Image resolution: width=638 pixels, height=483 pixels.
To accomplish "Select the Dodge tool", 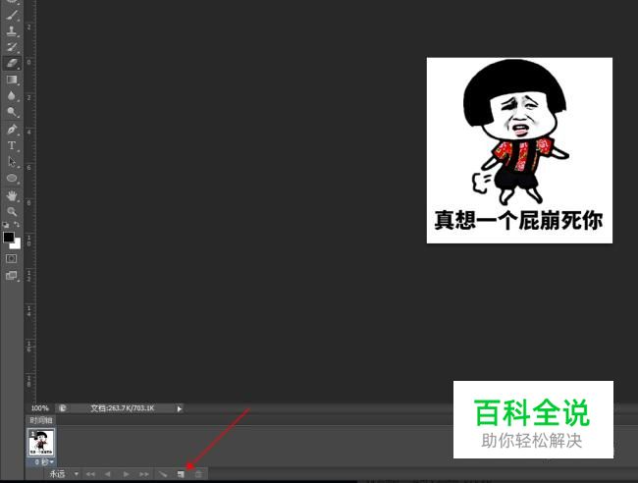I will pyautogui.click(x=12, y=112).
